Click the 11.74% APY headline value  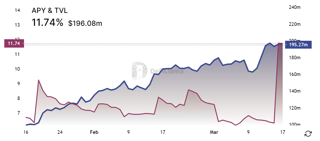tap(47, 23)
